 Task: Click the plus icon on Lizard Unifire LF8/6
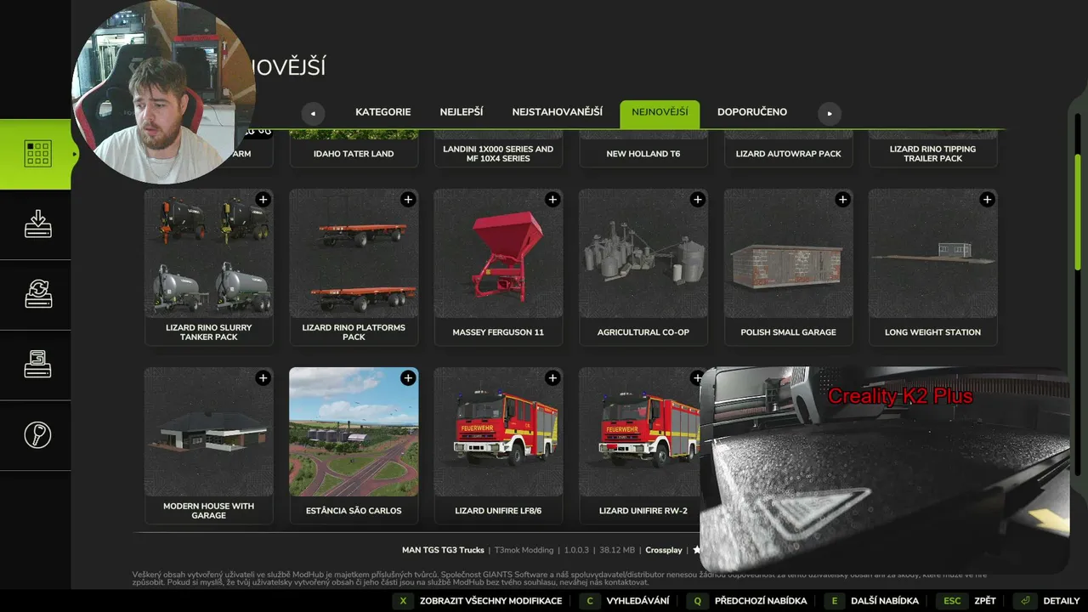(552, 378)
